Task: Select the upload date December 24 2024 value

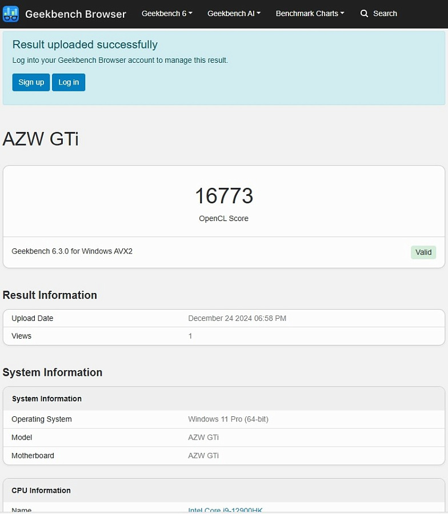Action: click(x=237, y=318)
